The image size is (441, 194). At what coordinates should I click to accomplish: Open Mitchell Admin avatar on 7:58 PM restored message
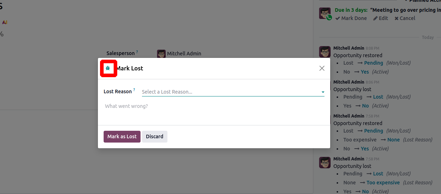click(325, 119)
